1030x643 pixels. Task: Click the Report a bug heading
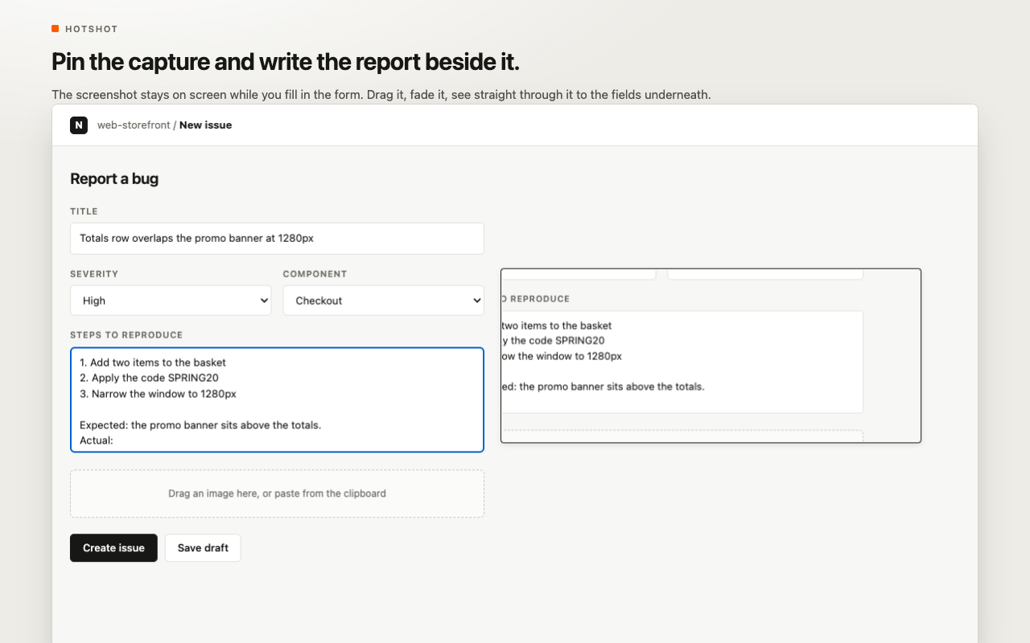pyautogui.click(x=114, y=178)
